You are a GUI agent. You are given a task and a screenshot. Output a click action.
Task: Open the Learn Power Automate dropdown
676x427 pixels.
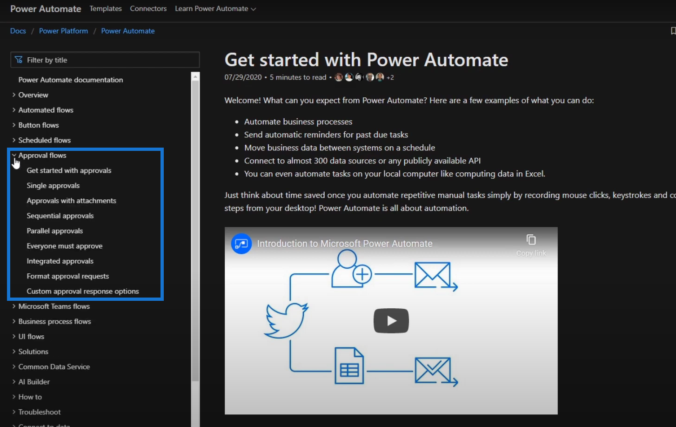tap(215, 8)
